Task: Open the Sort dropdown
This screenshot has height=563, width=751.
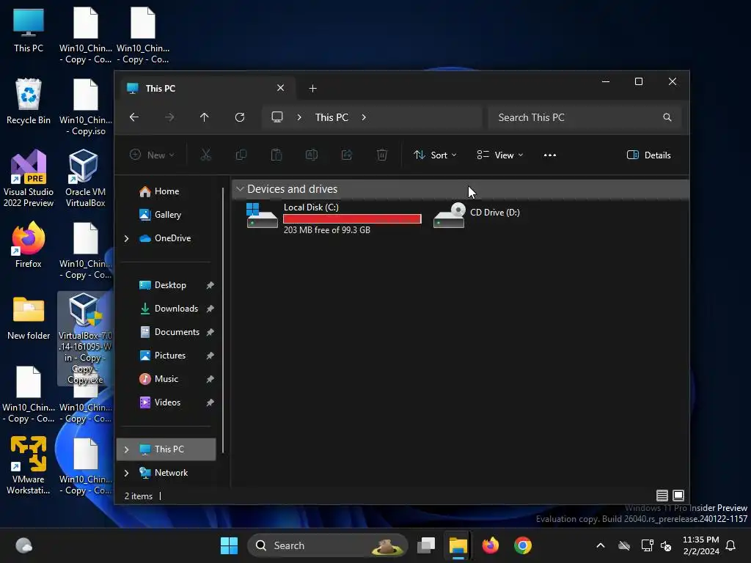Action: click(435, 155)
